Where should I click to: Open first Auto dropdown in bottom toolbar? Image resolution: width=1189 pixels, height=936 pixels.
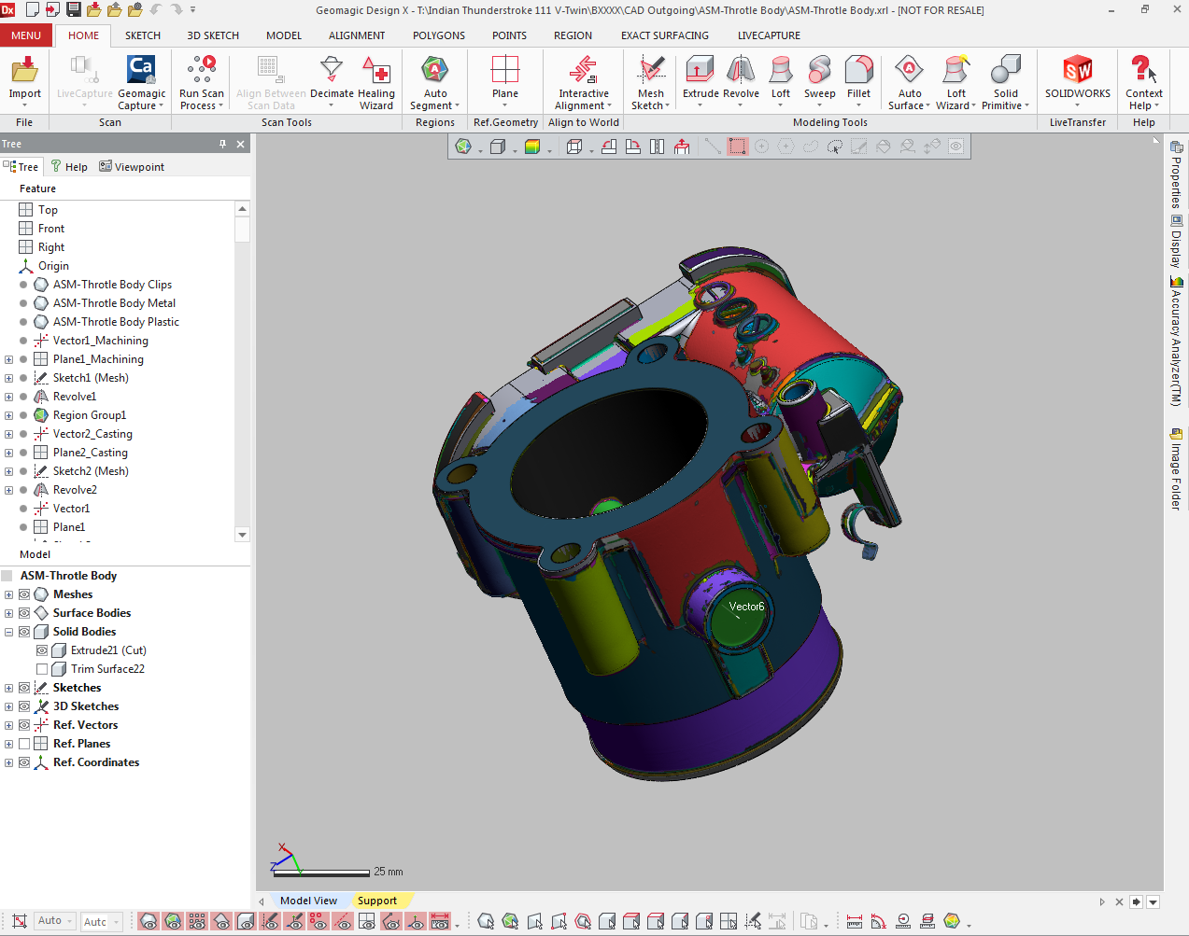click(x=55, y=921)
